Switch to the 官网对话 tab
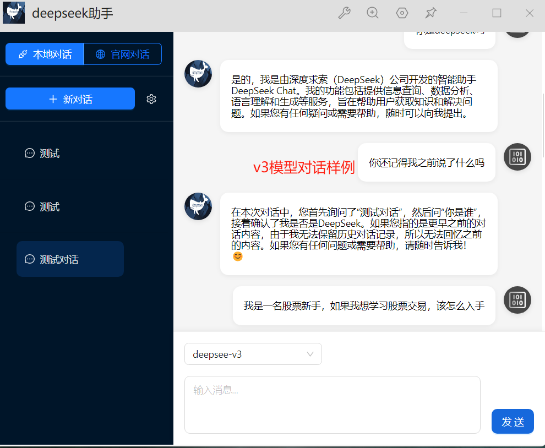This screenshot has height=448, width=545. point(123,54)
